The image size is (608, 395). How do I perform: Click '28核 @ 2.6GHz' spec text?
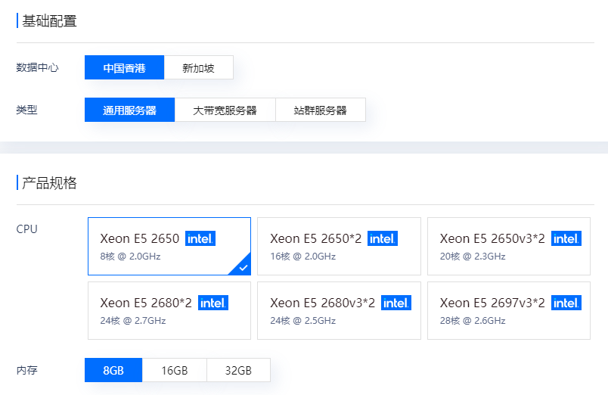(473, 321)
